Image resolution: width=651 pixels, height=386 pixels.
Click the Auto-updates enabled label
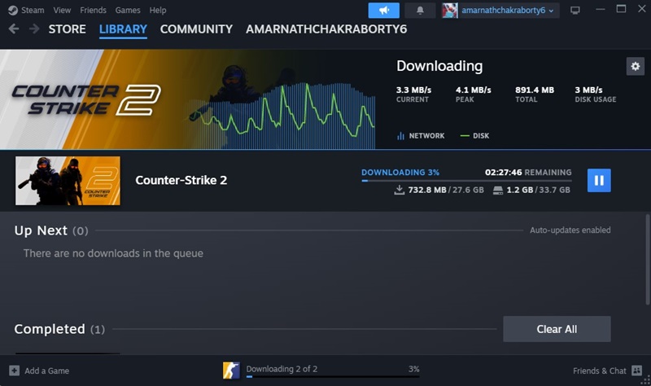click(570, 230)
